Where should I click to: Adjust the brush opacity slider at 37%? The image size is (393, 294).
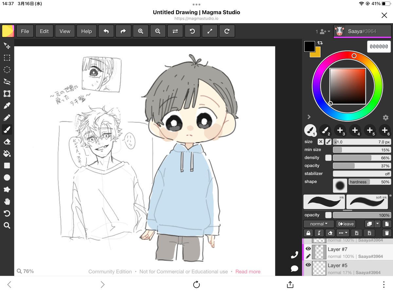(x=362, y=166)
